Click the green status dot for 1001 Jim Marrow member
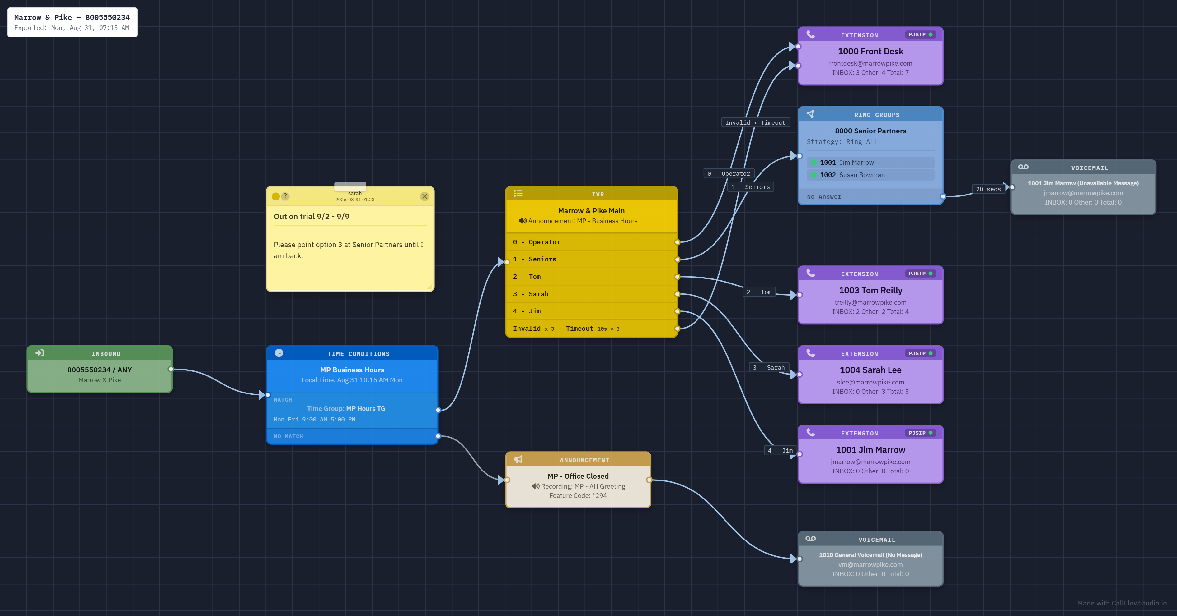This screenshot has width=1177, height=616. (814, 163)
